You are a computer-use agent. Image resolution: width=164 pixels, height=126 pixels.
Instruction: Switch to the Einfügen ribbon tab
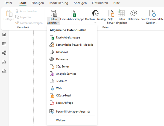click(x=38, y=3)
